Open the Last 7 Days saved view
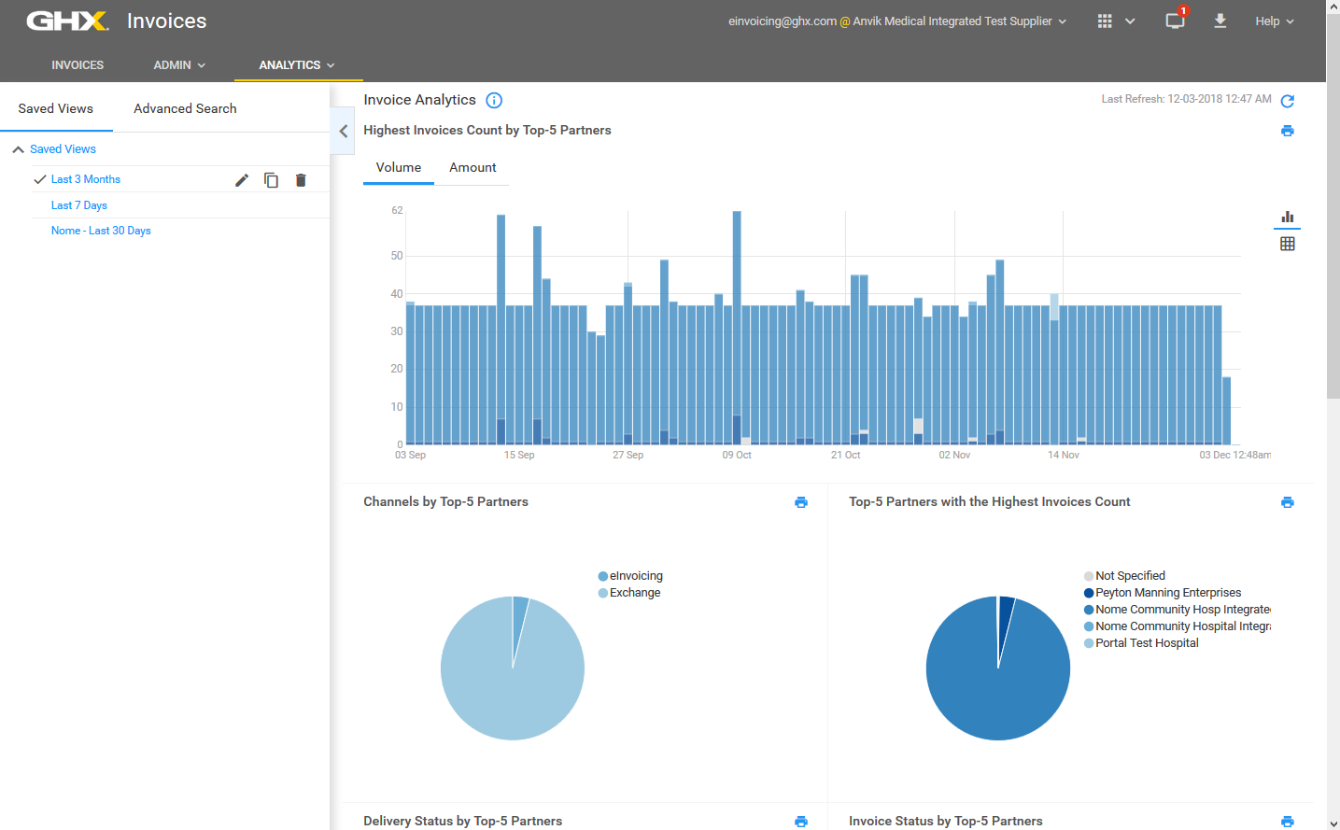Screen dimensions: 1340x830 79,205
